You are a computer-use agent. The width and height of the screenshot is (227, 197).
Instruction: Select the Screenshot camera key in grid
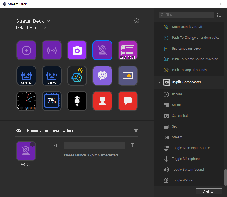coord(77,50)
